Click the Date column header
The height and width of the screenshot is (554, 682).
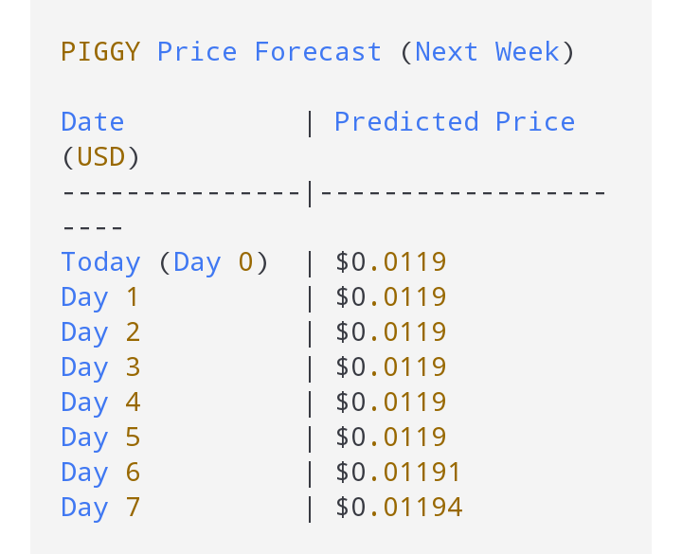point(92,122)
